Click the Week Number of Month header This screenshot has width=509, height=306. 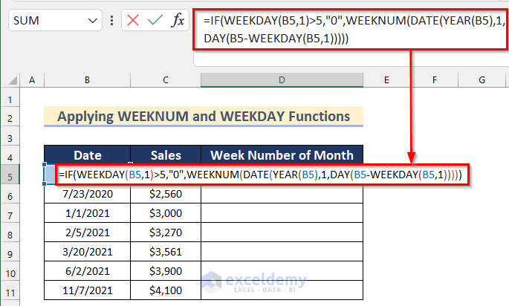click(x=282, y=155)
